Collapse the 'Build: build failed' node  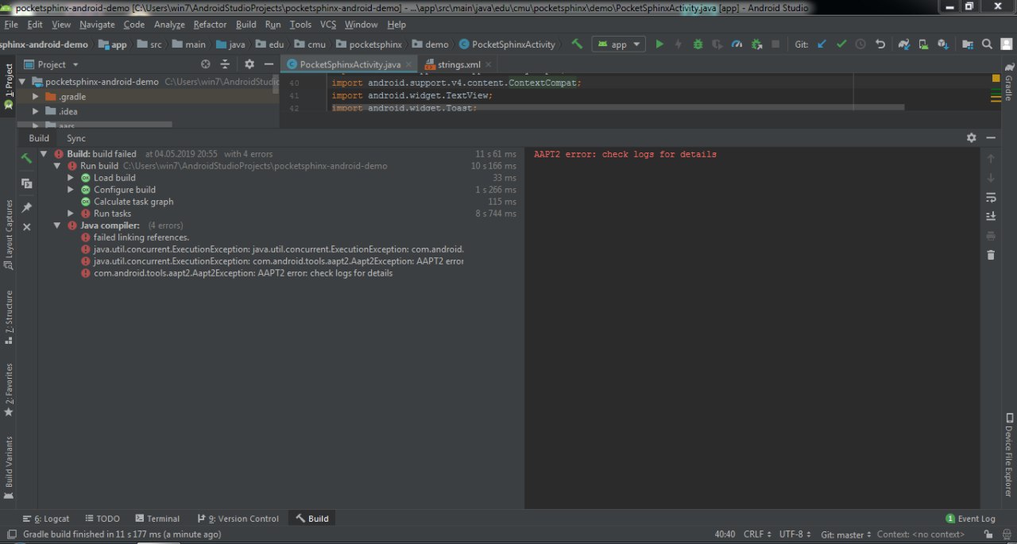tap(44, 154)
